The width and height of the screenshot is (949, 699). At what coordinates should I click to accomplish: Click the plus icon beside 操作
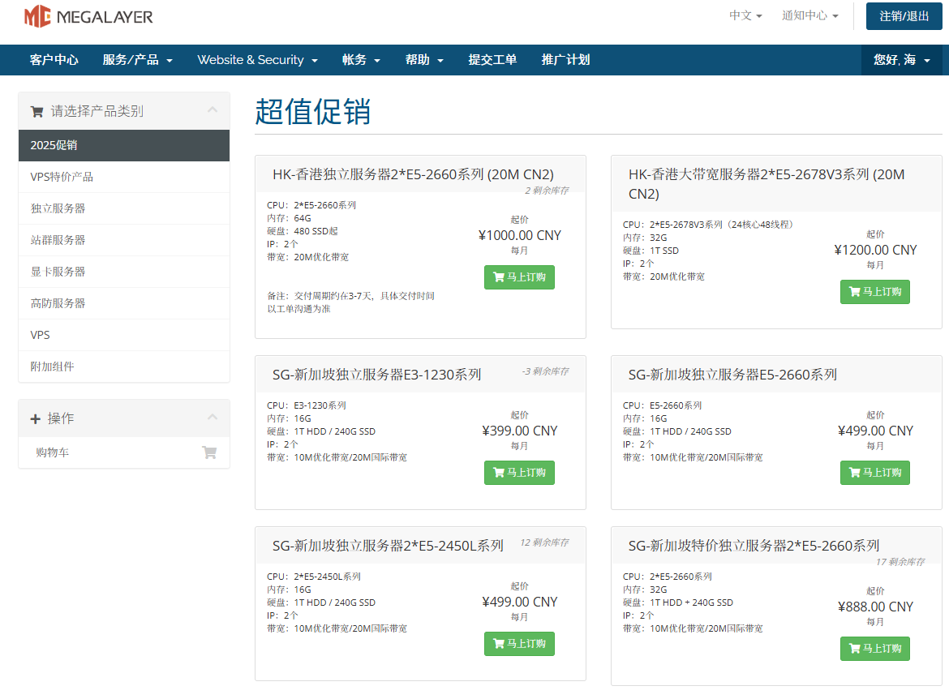tap(35, 418)
